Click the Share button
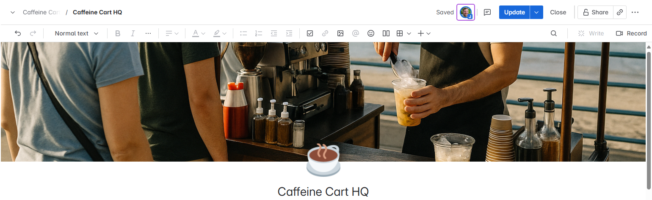Image resolution: width=652 pixels, height=200 pixels. [x=595, y=12]
